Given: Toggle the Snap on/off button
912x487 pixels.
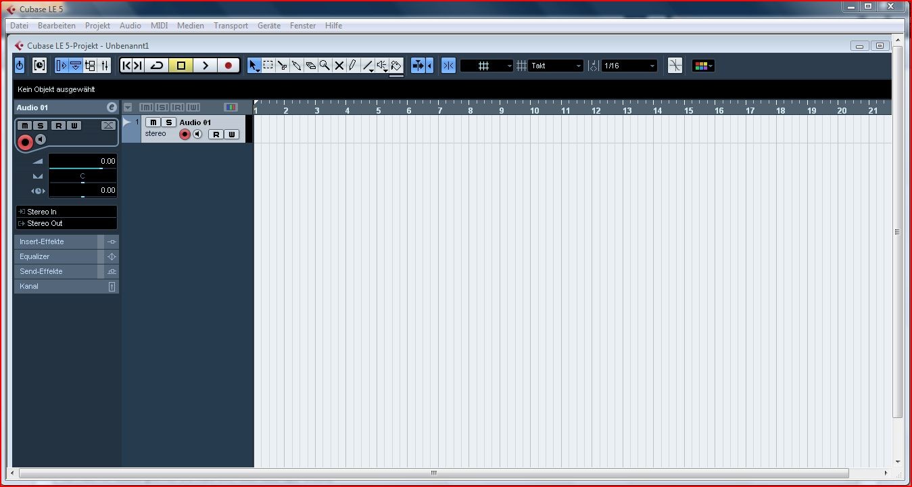Looking at the screenshot, I should pos(448,66).
